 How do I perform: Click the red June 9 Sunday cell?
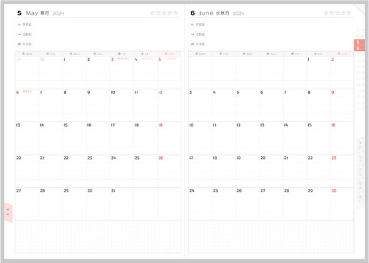click(x=342, y=105)
